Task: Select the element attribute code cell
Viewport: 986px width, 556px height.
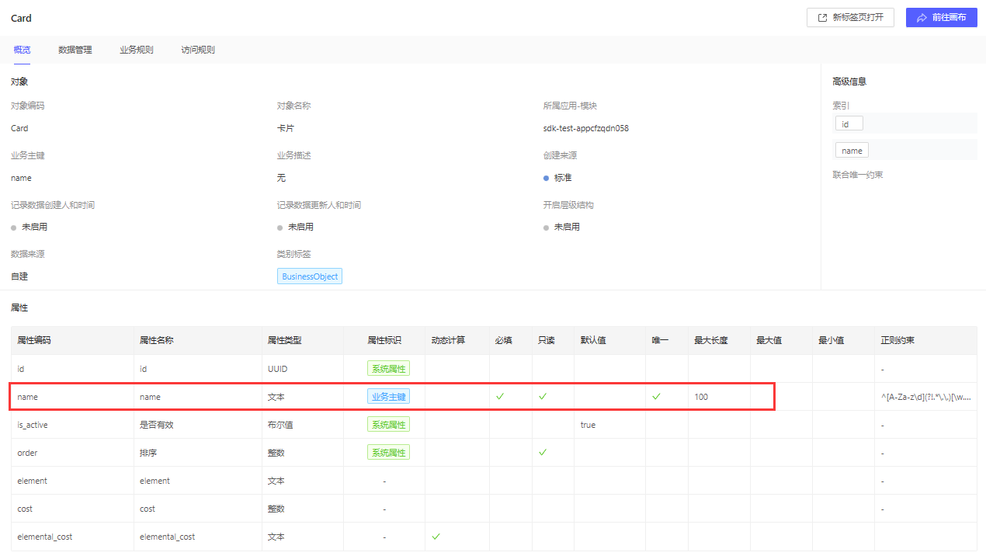Action: (x=33, y=481)
